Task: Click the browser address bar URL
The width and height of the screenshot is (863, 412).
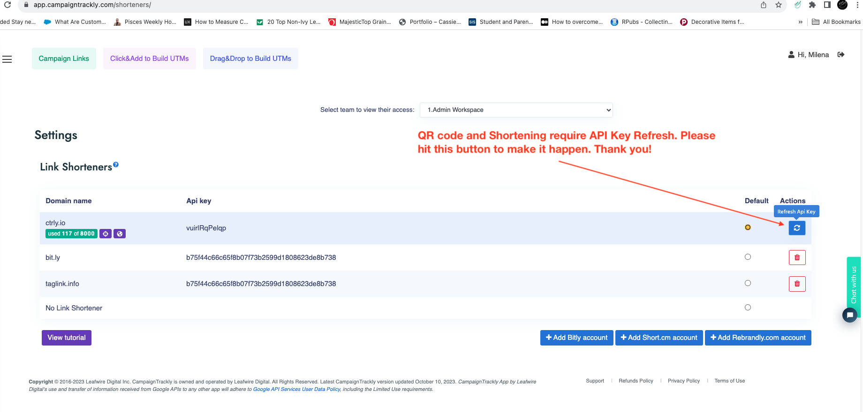Action: point(92,5)
